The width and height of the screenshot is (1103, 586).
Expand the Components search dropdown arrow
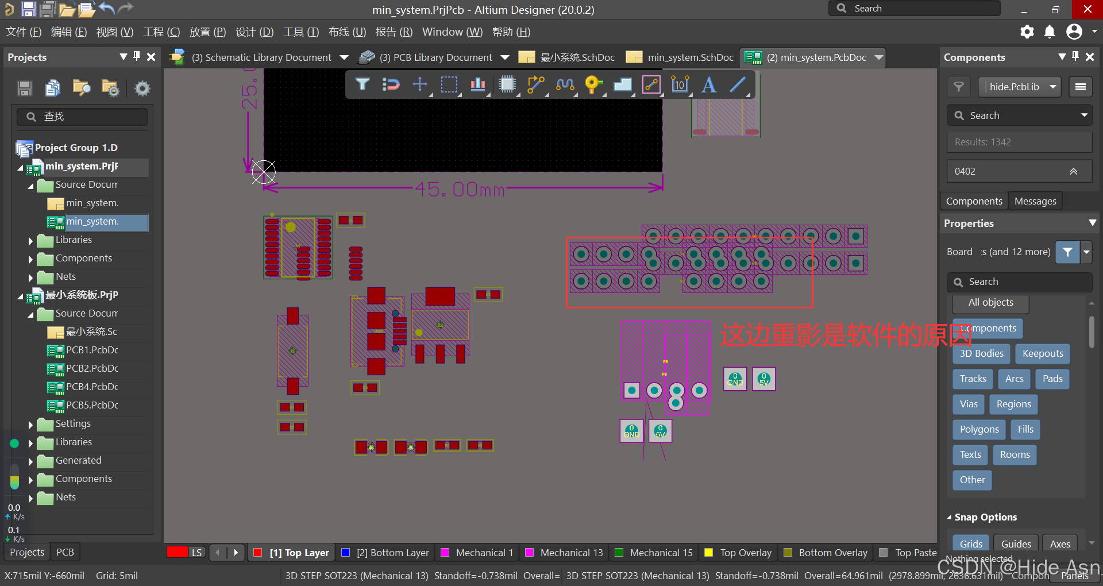click(1084, 115)
